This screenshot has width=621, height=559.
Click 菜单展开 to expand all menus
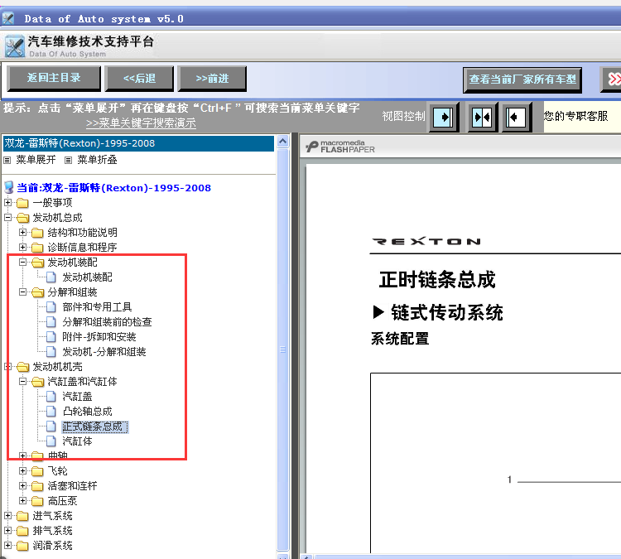point(36,160)
